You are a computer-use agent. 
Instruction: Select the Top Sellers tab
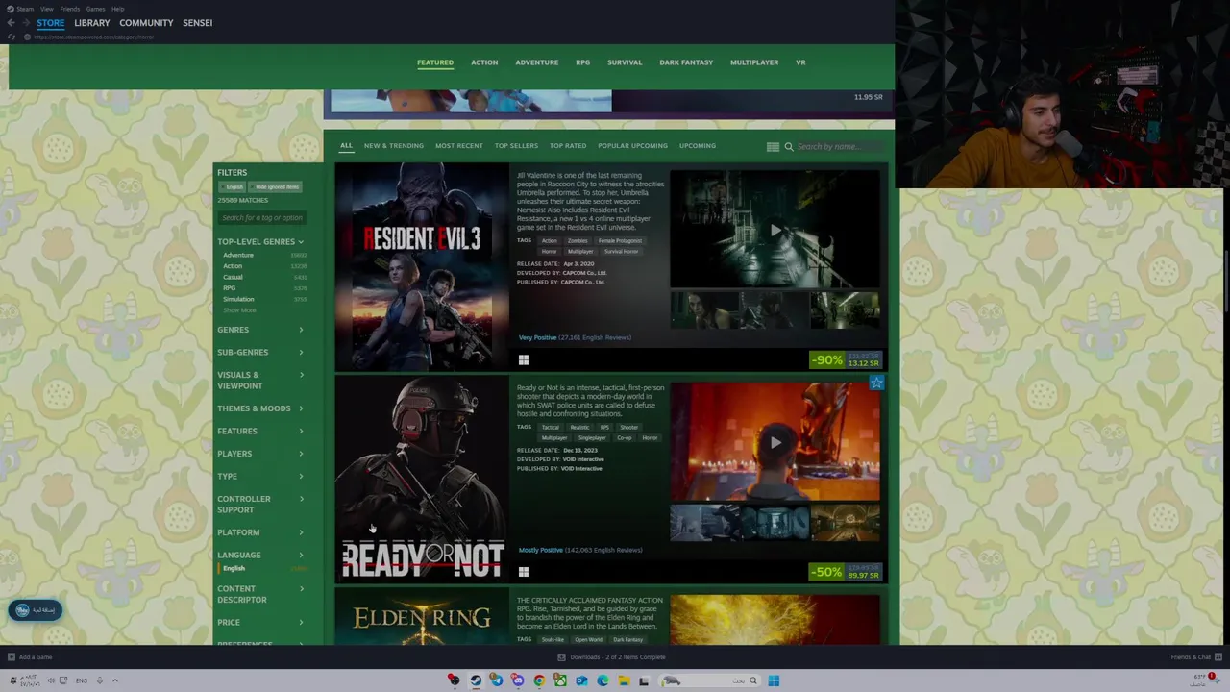pyautogui.click(x=516, y=146)
